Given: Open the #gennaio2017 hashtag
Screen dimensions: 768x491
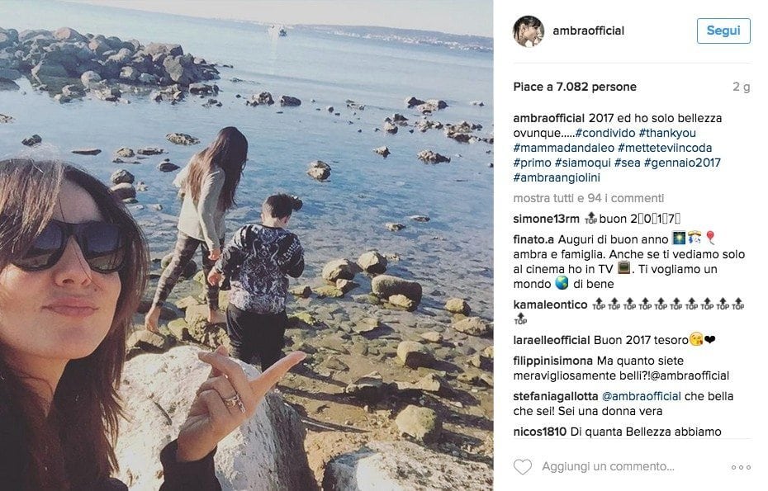Looking at the screenshot, I should (682, 163).
